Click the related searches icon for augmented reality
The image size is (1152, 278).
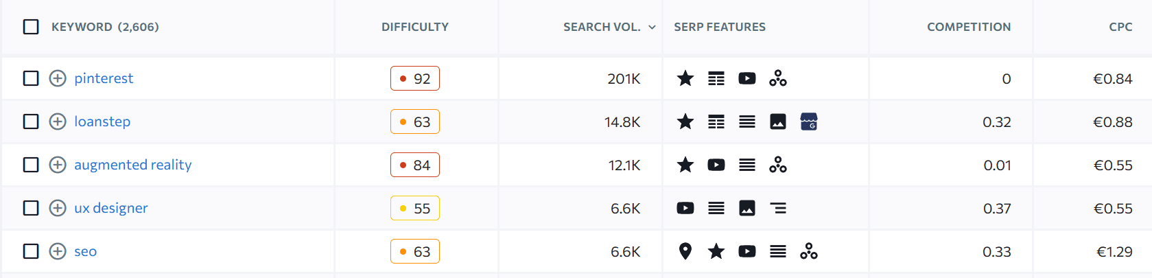(x=778, y=165)
